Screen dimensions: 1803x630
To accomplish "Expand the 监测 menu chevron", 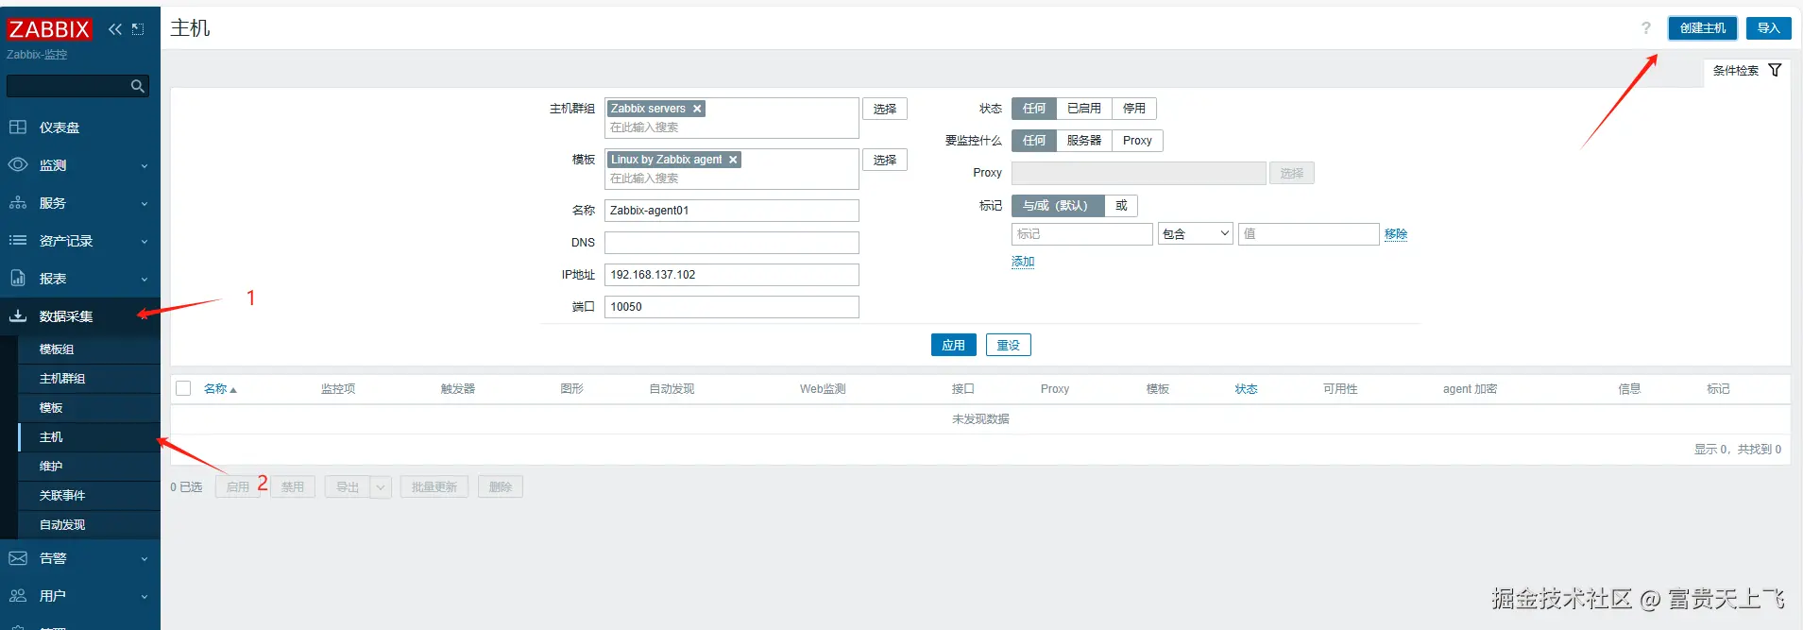I will coord(145,166).
